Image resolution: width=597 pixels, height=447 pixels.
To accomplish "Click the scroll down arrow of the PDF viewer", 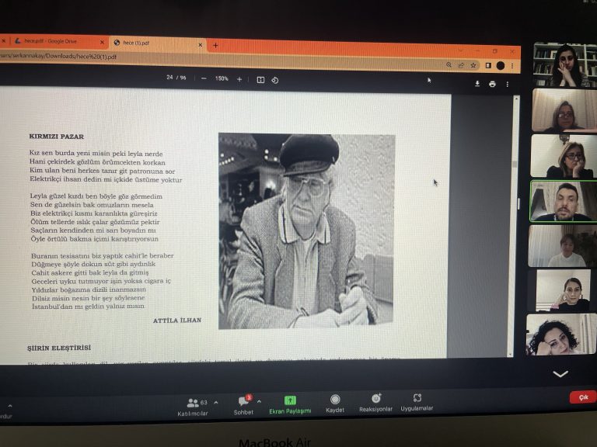I will 511,354.
